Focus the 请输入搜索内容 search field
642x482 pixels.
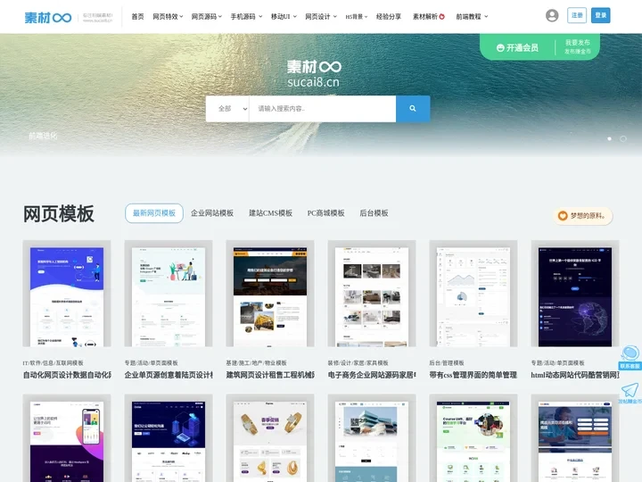pos(323,109)
